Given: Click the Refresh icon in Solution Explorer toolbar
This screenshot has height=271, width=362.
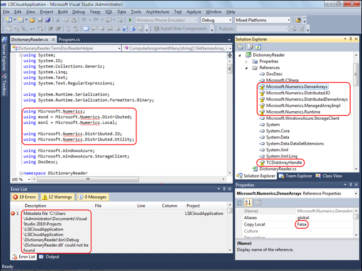Looking at the screenshot, I should (x=258, y=47).
